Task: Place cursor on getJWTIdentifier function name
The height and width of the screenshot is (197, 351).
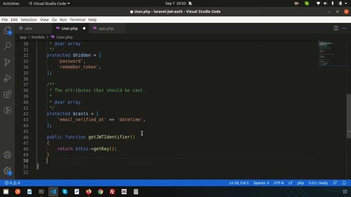Action: [109, 137]
